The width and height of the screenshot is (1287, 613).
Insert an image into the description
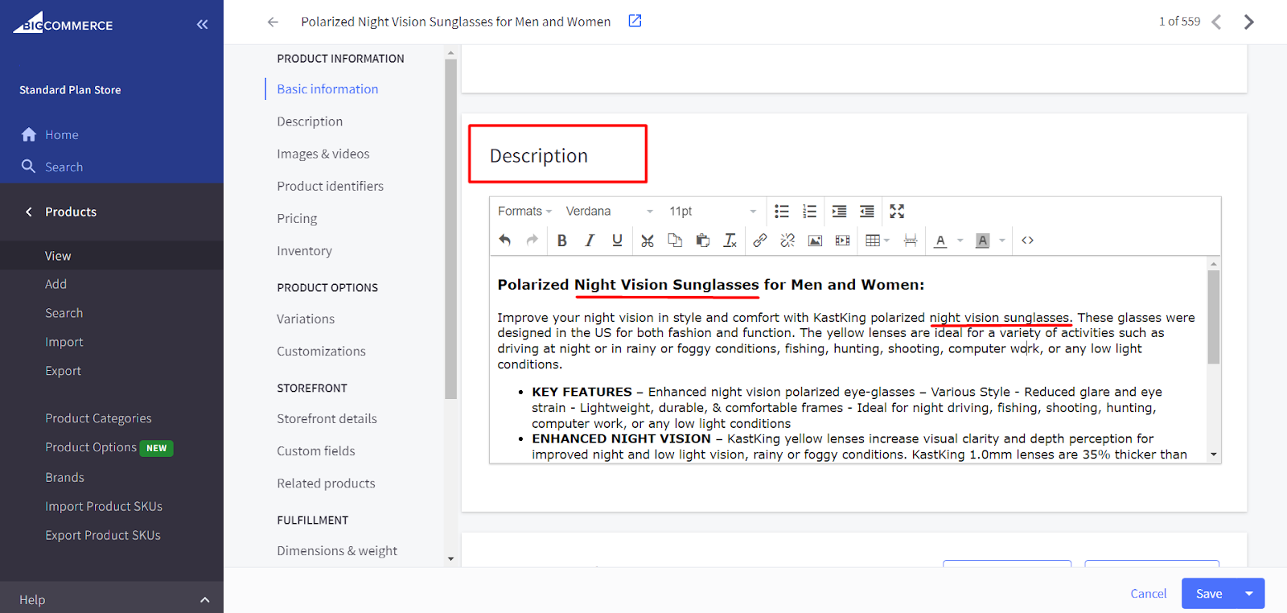(x=815, y=240)
